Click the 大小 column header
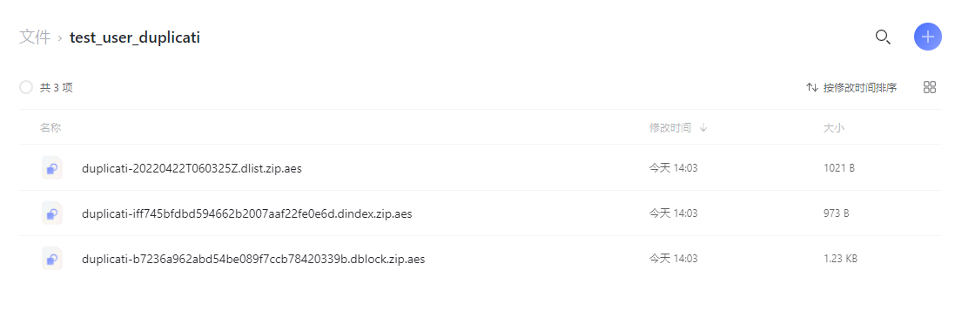955x318 pixels. tap(834, 128)
